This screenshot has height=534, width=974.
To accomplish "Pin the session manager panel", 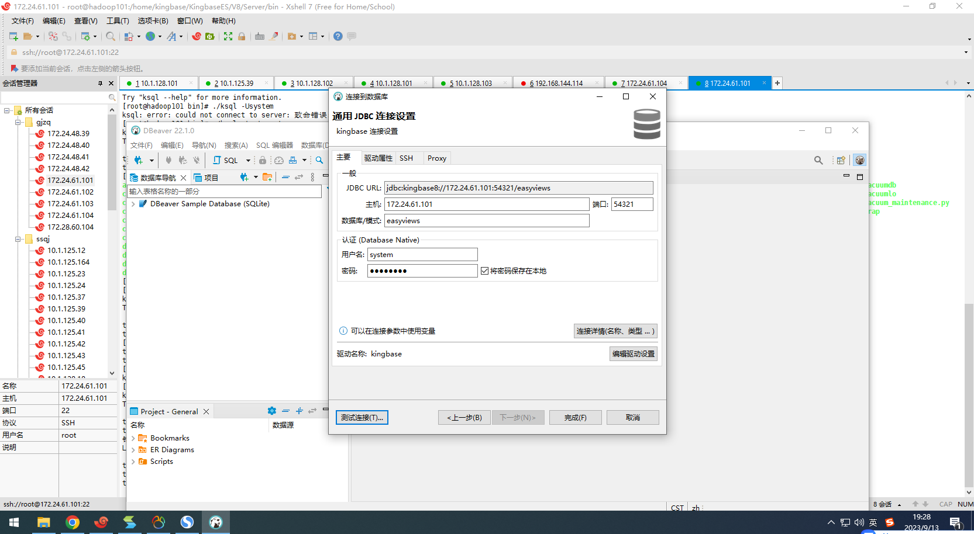I will (x=100, y=83).
